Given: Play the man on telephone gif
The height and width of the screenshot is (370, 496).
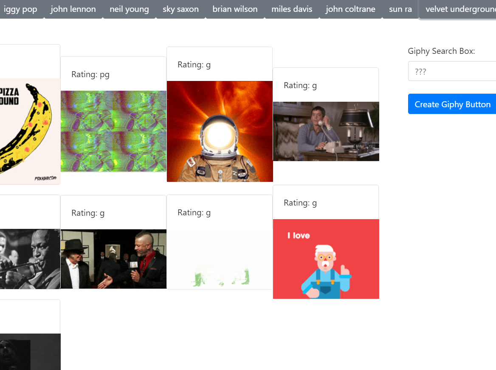Looking at the screenshot, I should [326, 131].
